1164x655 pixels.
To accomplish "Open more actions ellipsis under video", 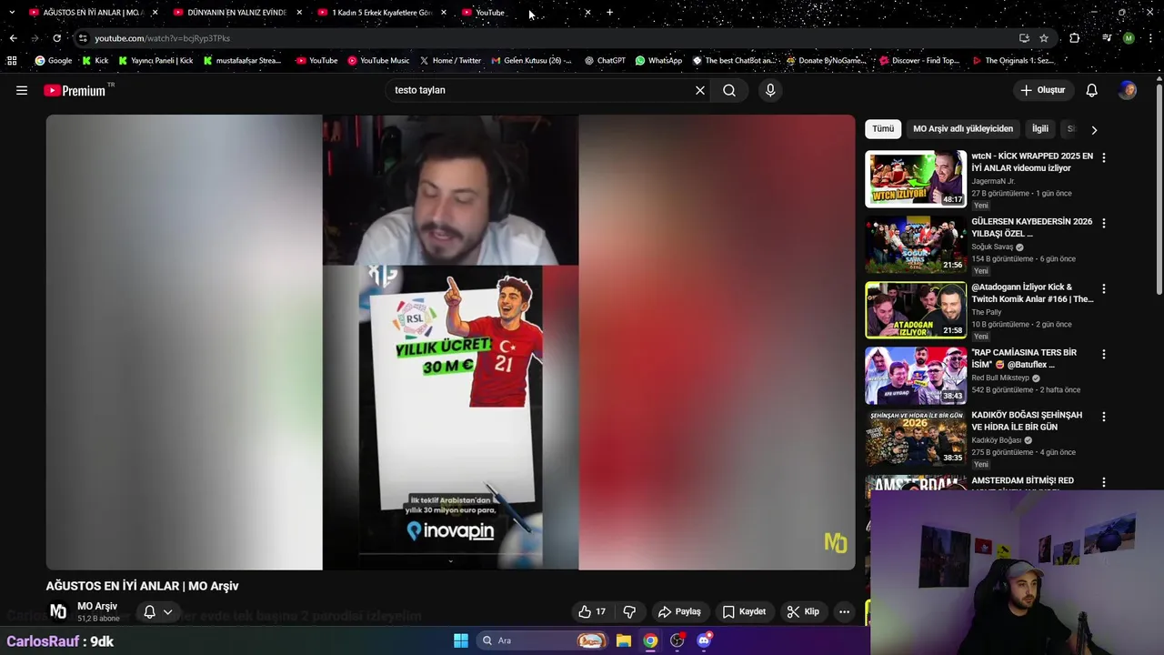I will 844,611.
